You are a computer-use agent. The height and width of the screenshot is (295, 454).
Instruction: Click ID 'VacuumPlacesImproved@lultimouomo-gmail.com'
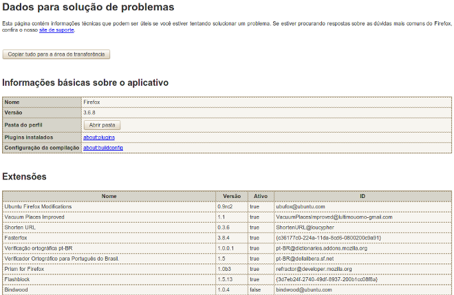[x=334, y=217]
